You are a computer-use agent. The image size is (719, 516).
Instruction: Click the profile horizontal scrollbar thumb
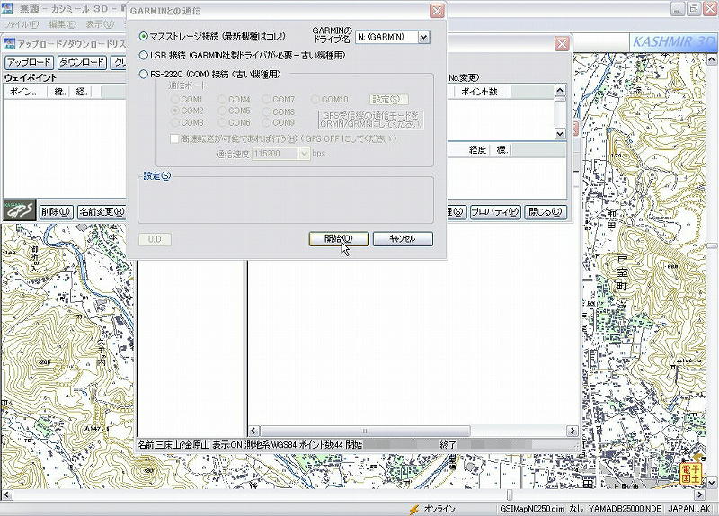click(365, 431)
